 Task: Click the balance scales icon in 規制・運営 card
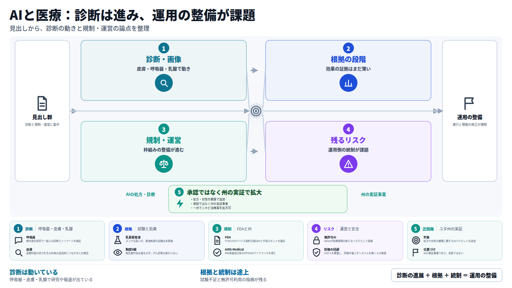tap(164, 164)
